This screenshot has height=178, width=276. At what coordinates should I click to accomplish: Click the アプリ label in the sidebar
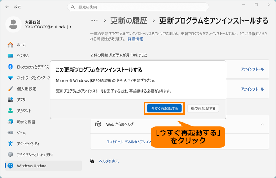pos(21,100)
